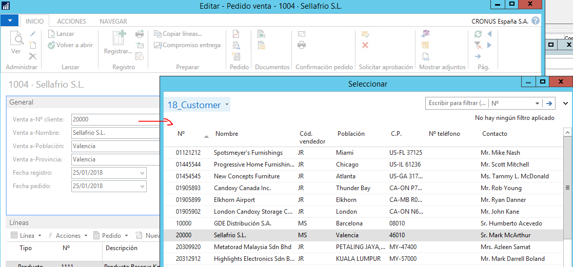
Task: Click the envelope document icon in Documentos group
Action: [x=261, y=45]
